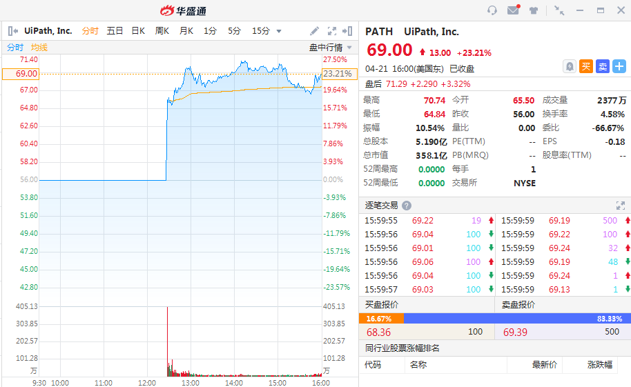Screen dimensions: 631x387
Task: Click trade price 69.13
Action: click(x=559, y=289)
